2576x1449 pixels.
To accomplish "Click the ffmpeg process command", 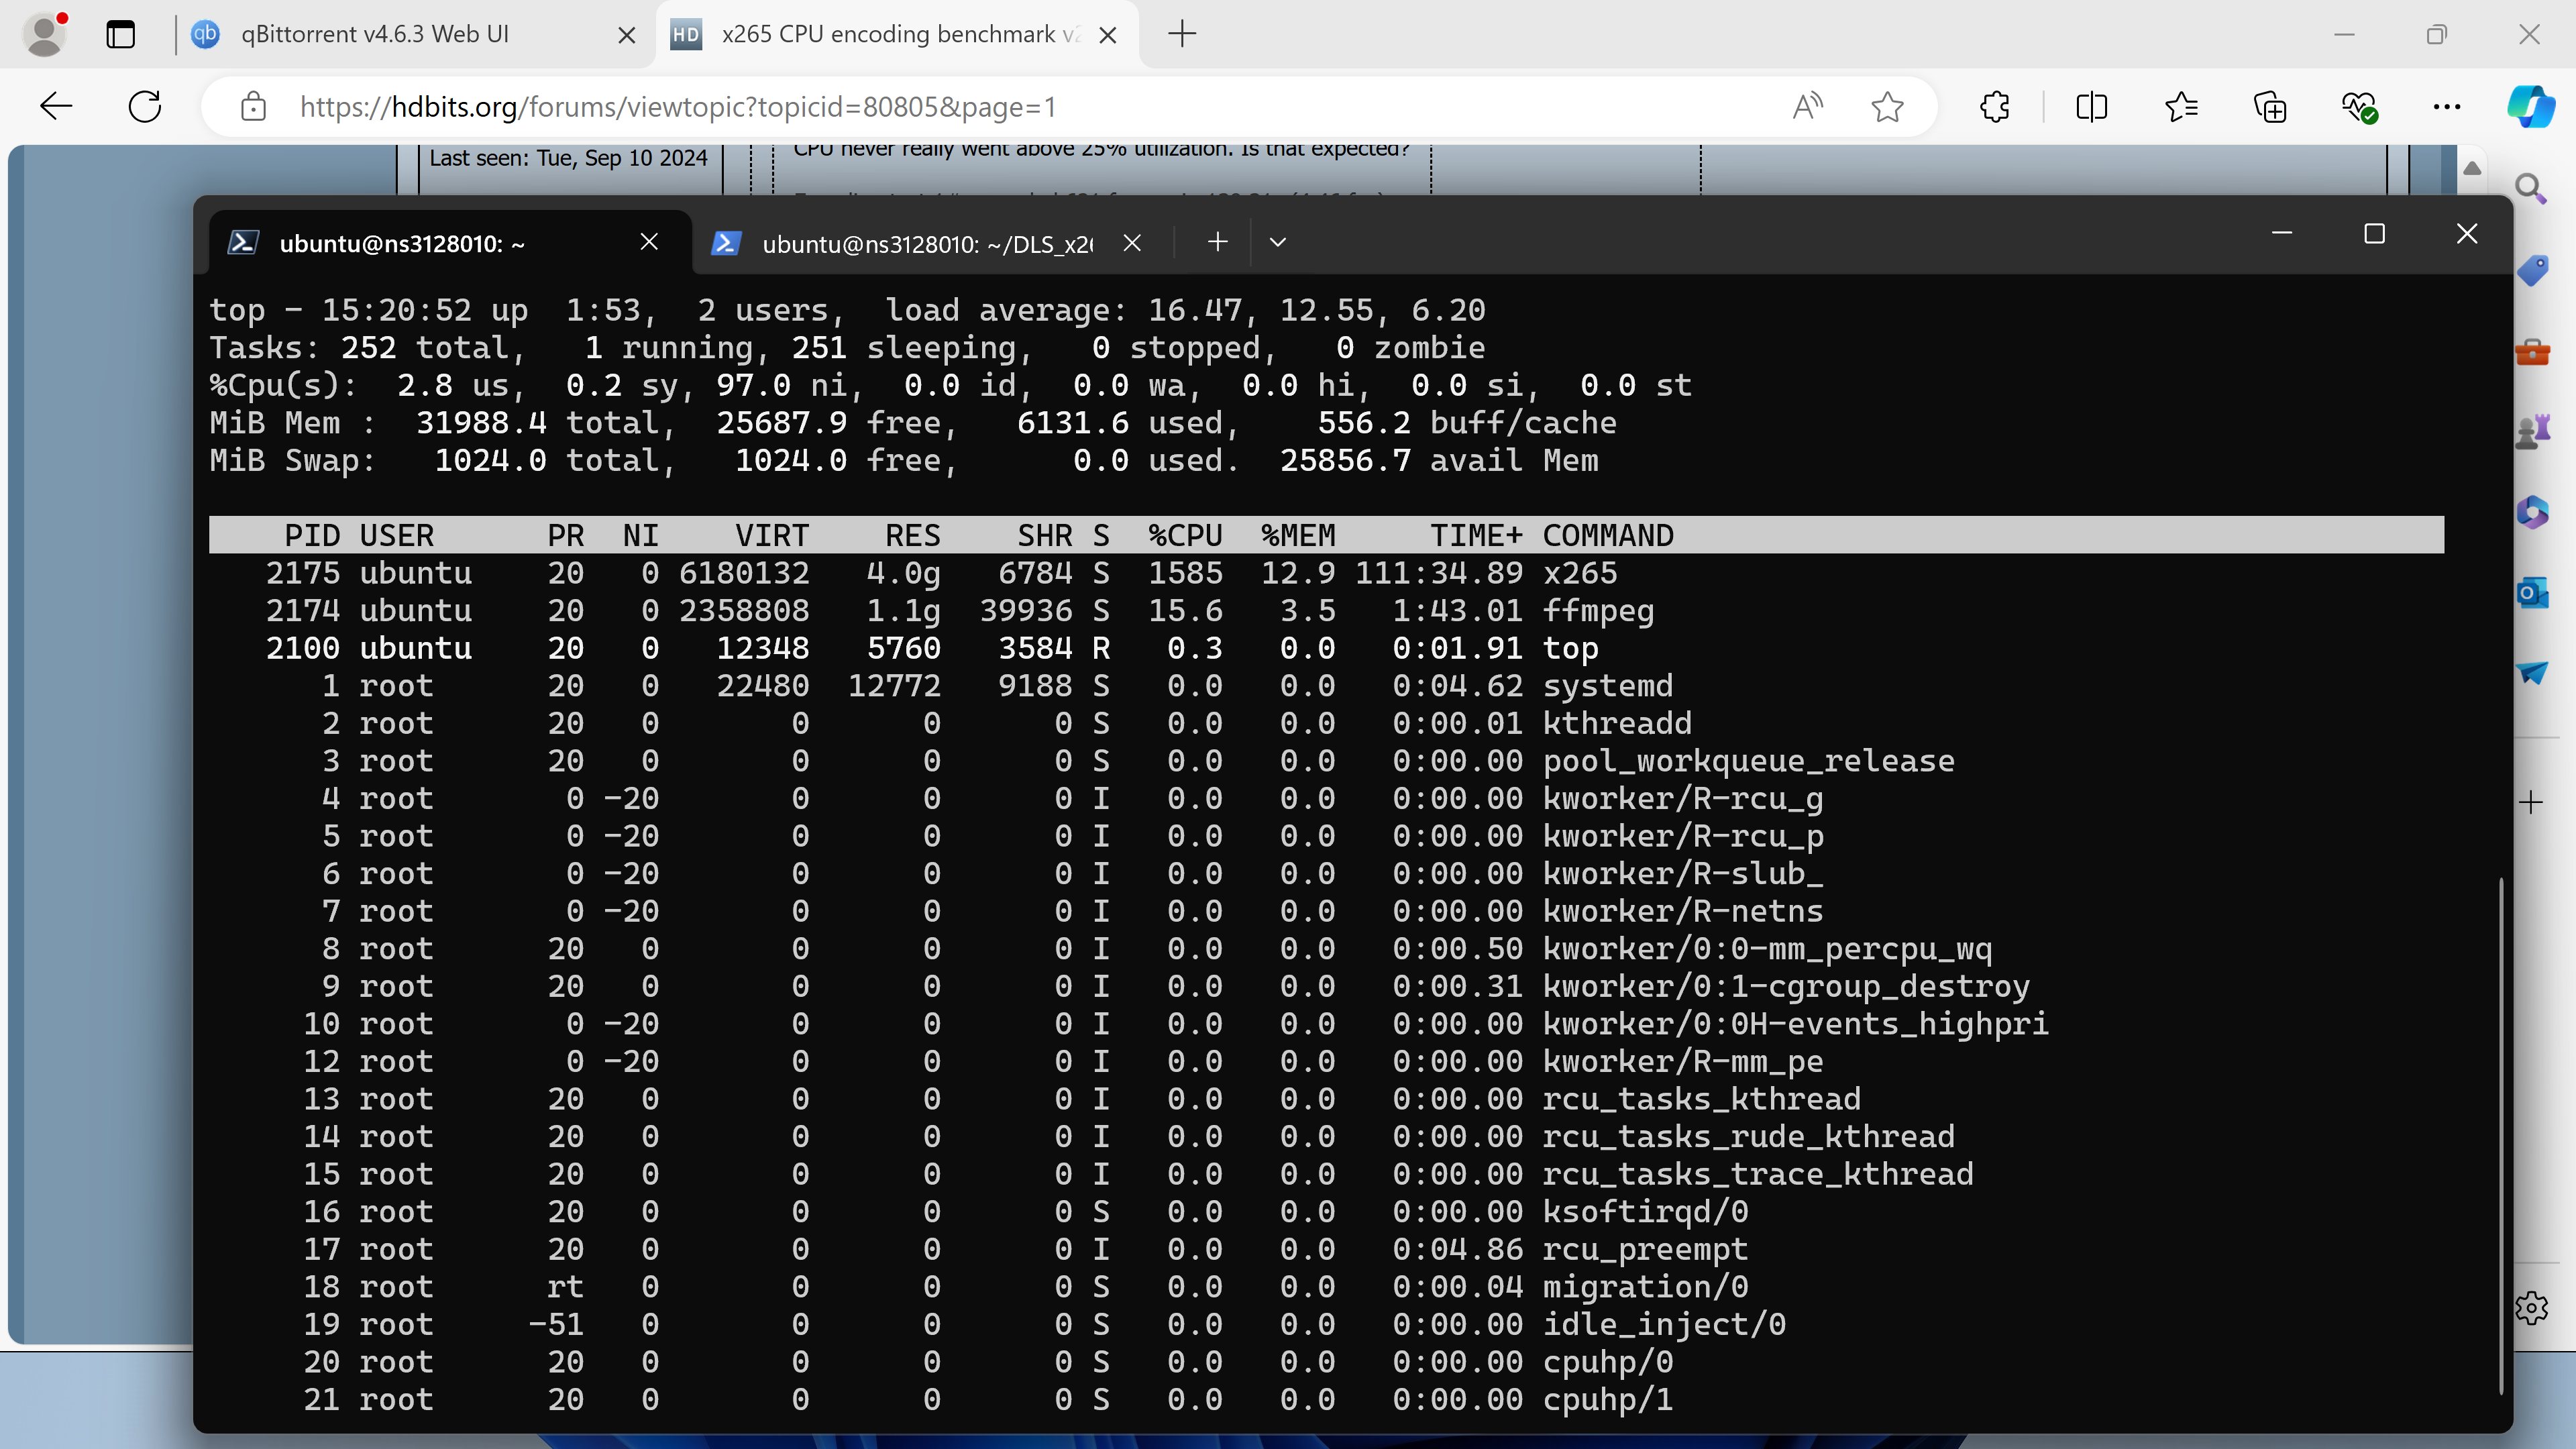I will click(1598, 611).
